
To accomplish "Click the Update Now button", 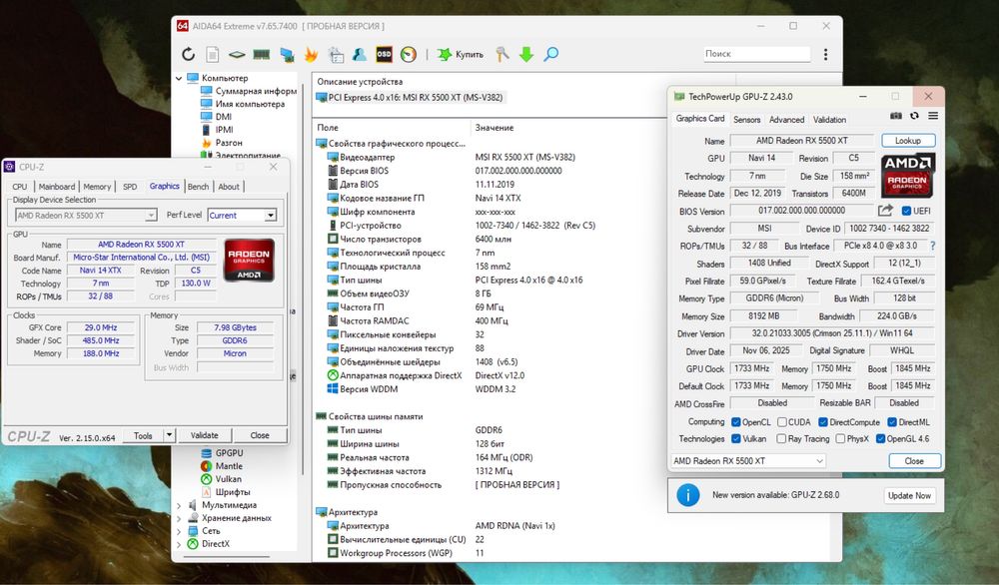I will (909, 495).
